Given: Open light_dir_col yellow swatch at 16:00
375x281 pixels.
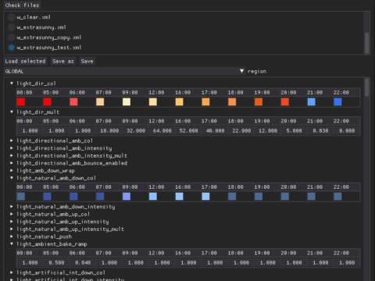Looking at the screenshot, I should click(179, 101).
